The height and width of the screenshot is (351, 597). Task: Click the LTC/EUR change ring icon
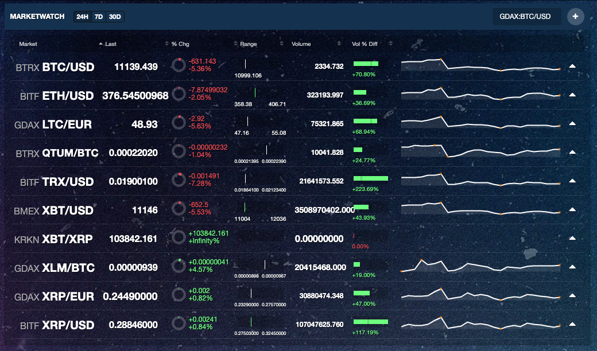[178, 123]
